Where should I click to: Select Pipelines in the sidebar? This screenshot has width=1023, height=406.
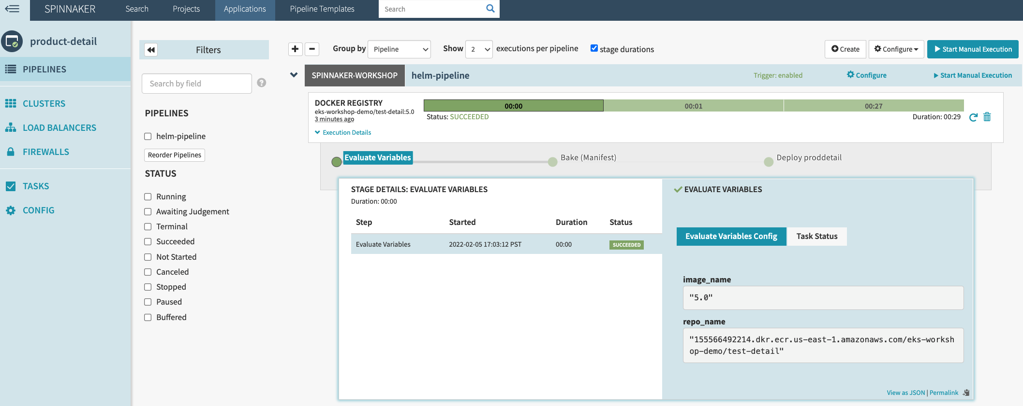click(x=65, y=69)
